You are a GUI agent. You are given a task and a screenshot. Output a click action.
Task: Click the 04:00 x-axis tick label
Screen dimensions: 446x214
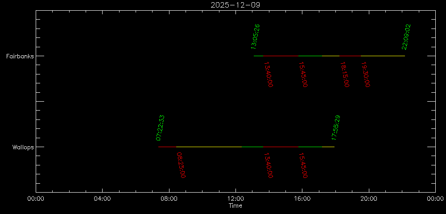pos(102,199)
